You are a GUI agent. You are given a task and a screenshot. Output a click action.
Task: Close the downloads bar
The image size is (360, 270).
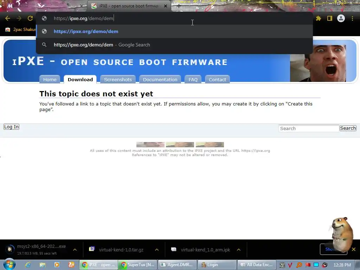coord(354,249)
